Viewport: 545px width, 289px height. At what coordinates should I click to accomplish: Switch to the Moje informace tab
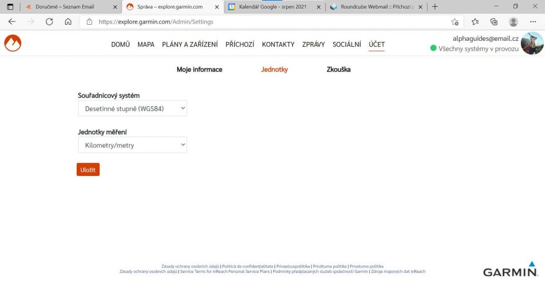click(199, 70)
